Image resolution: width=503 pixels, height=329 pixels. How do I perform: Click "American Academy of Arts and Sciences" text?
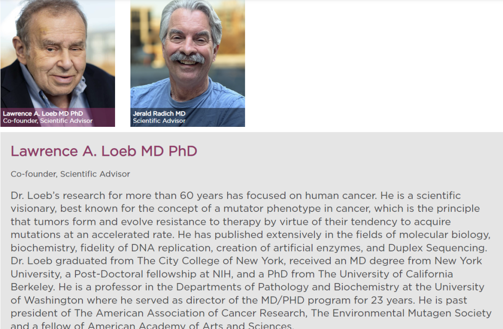pos(190,326)
